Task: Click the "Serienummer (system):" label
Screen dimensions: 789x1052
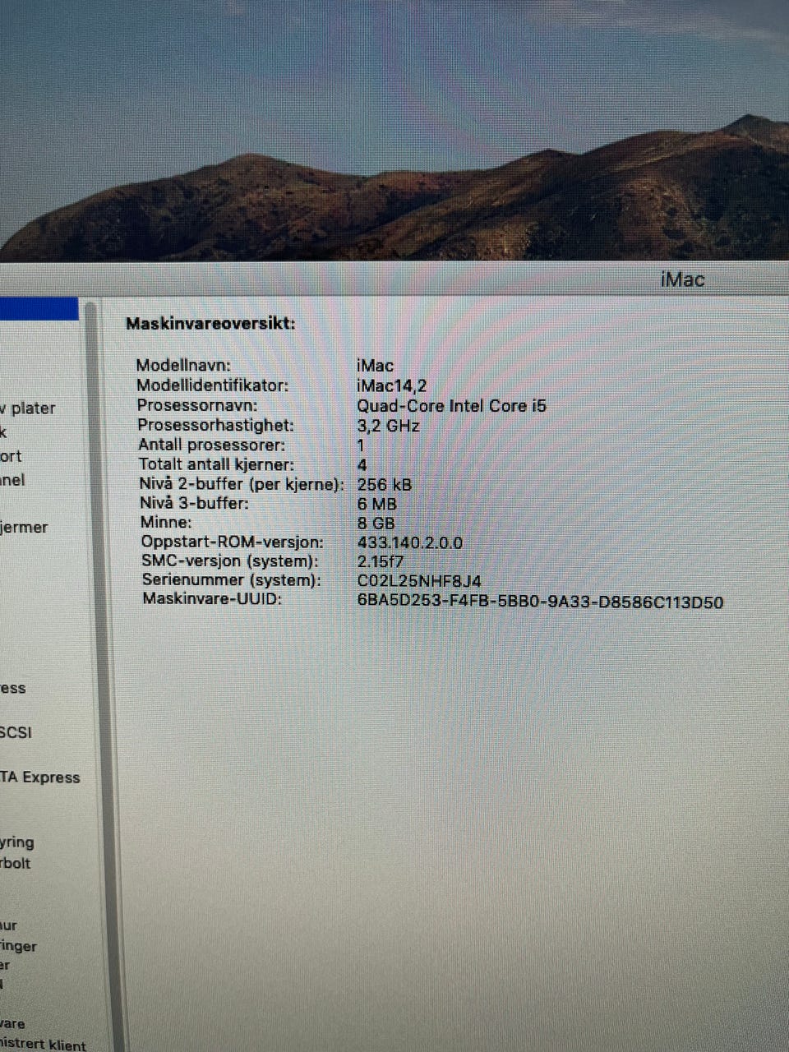Action: [x=231, y=579]
